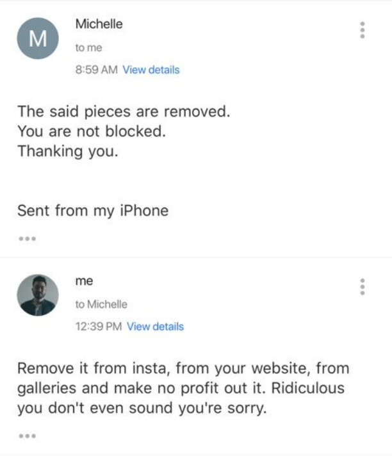392x456 pixels.
Task: Select the sender name "Michelle"
Action: [99, 24]
